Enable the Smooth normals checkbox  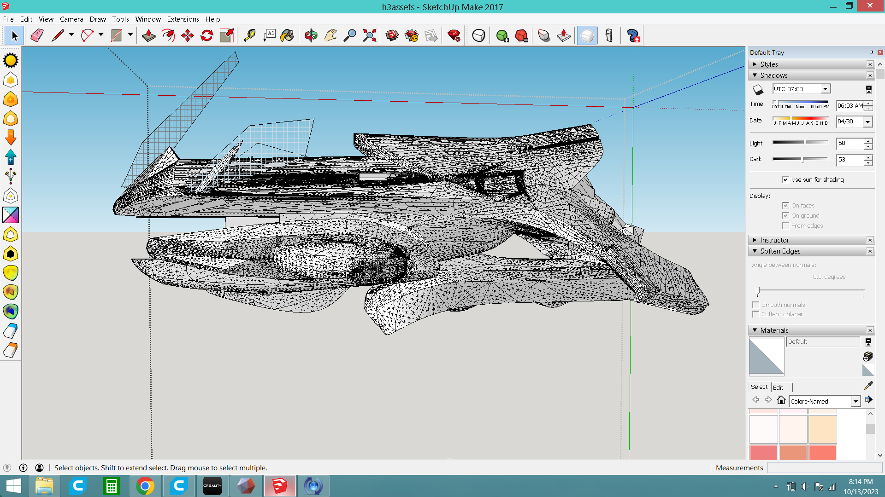(x=755, y=305)
